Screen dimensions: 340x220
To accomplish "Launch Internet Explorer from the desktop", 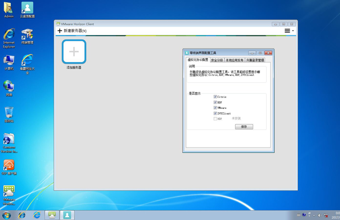I will point(9,38).
